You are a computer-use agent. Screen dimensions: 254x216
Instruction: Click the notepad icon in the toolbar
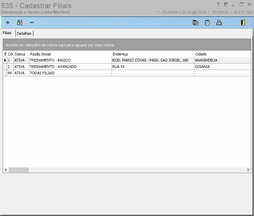pos(207,23)
